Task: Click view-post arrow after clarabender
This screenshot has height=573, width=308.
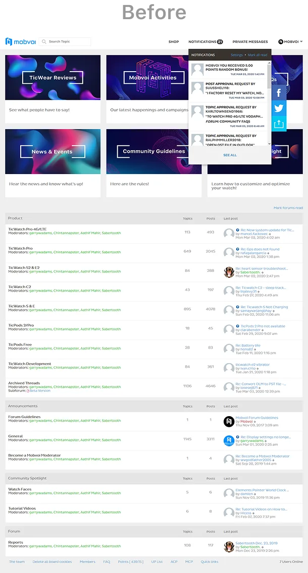Action: click(264, 330)
